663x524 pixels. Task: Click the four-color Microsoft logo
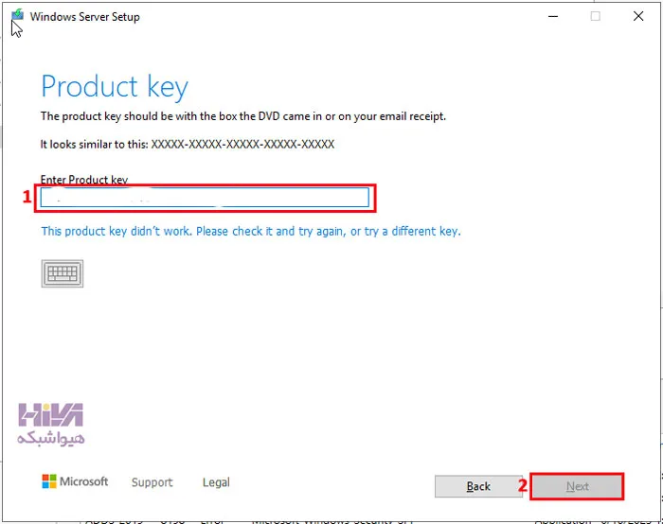pos(49,481)
